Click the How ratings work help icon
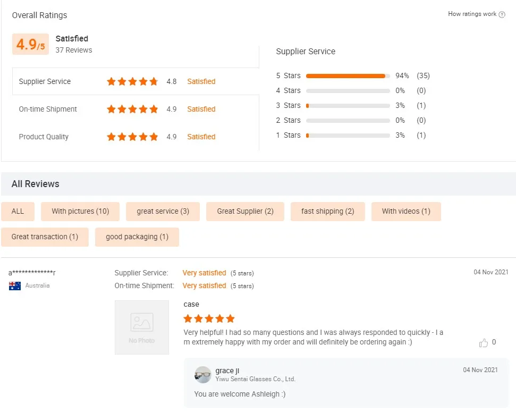516x412 pixels. coord(502,14)
